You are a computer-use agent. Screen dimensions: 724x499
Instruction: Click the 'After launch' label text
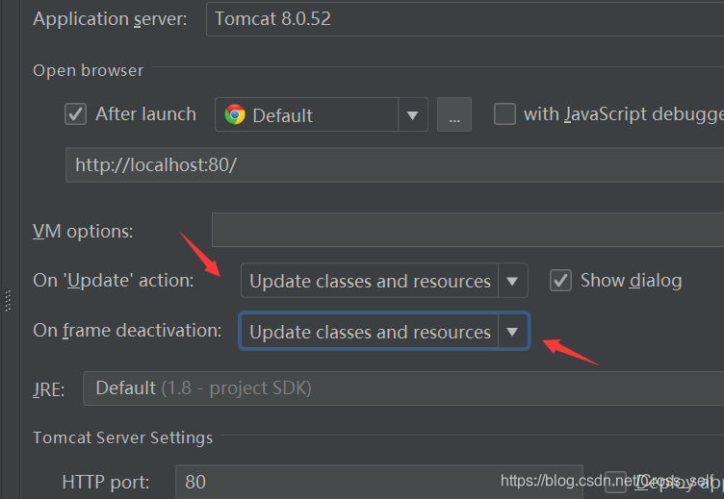tap(146, 113)
